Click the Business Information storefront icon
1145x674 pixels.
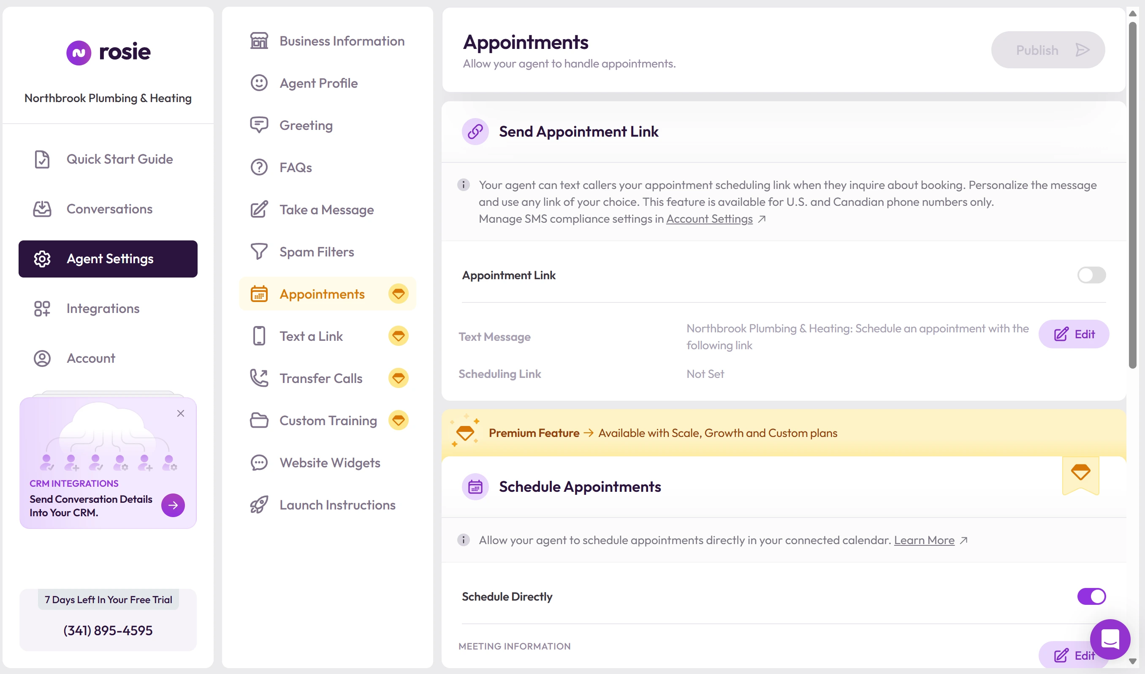click(259, 41)
